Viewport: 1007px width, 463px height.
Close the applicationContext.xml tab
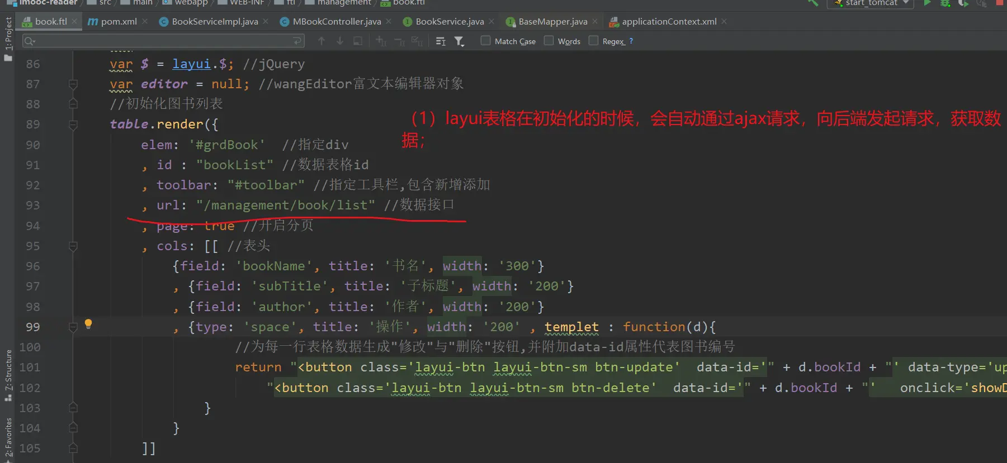(x=724, y=21)
